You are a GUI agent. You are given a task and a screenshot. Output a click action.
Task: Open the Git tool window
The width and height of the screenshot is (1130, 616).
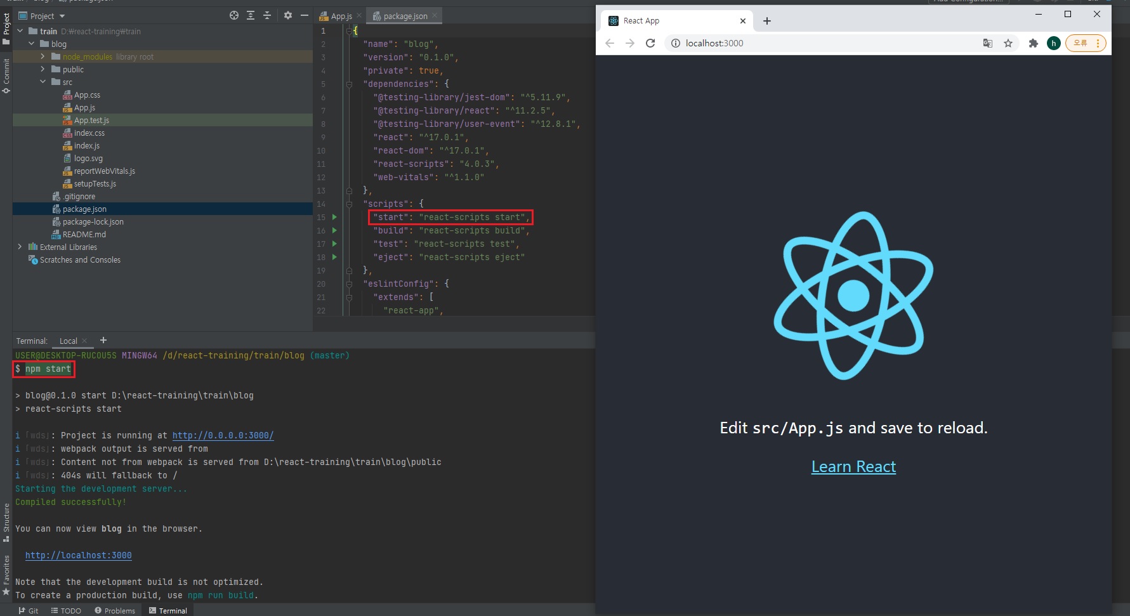click(x=29, y=610)
